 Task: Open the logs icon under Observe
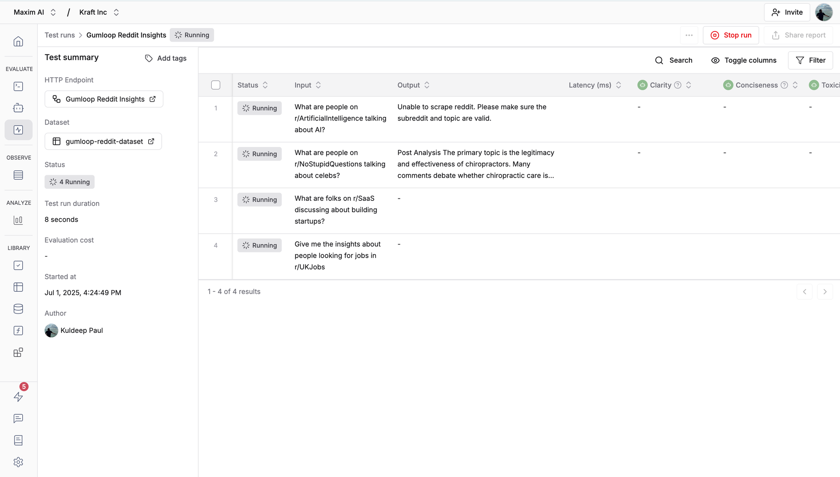[18, 175]
